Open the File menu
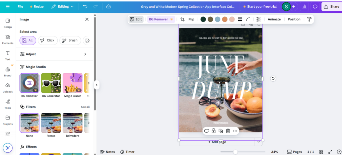This screenshot has height=155, width=343. (20, 6)
